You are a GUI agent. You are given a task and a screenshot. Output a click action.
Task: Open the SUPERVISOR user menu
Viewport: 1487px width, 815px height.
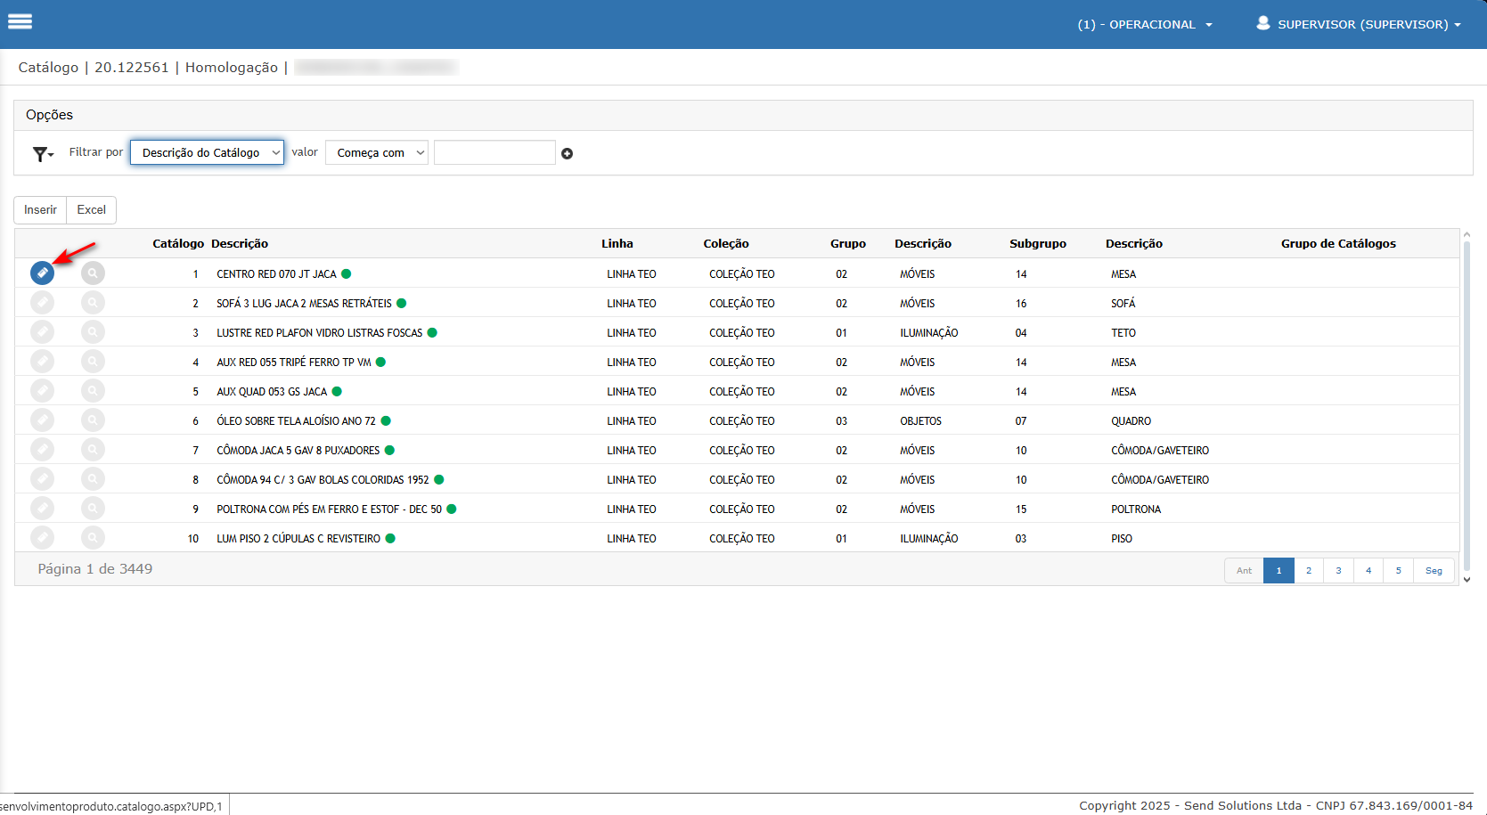pos(1358,25)
